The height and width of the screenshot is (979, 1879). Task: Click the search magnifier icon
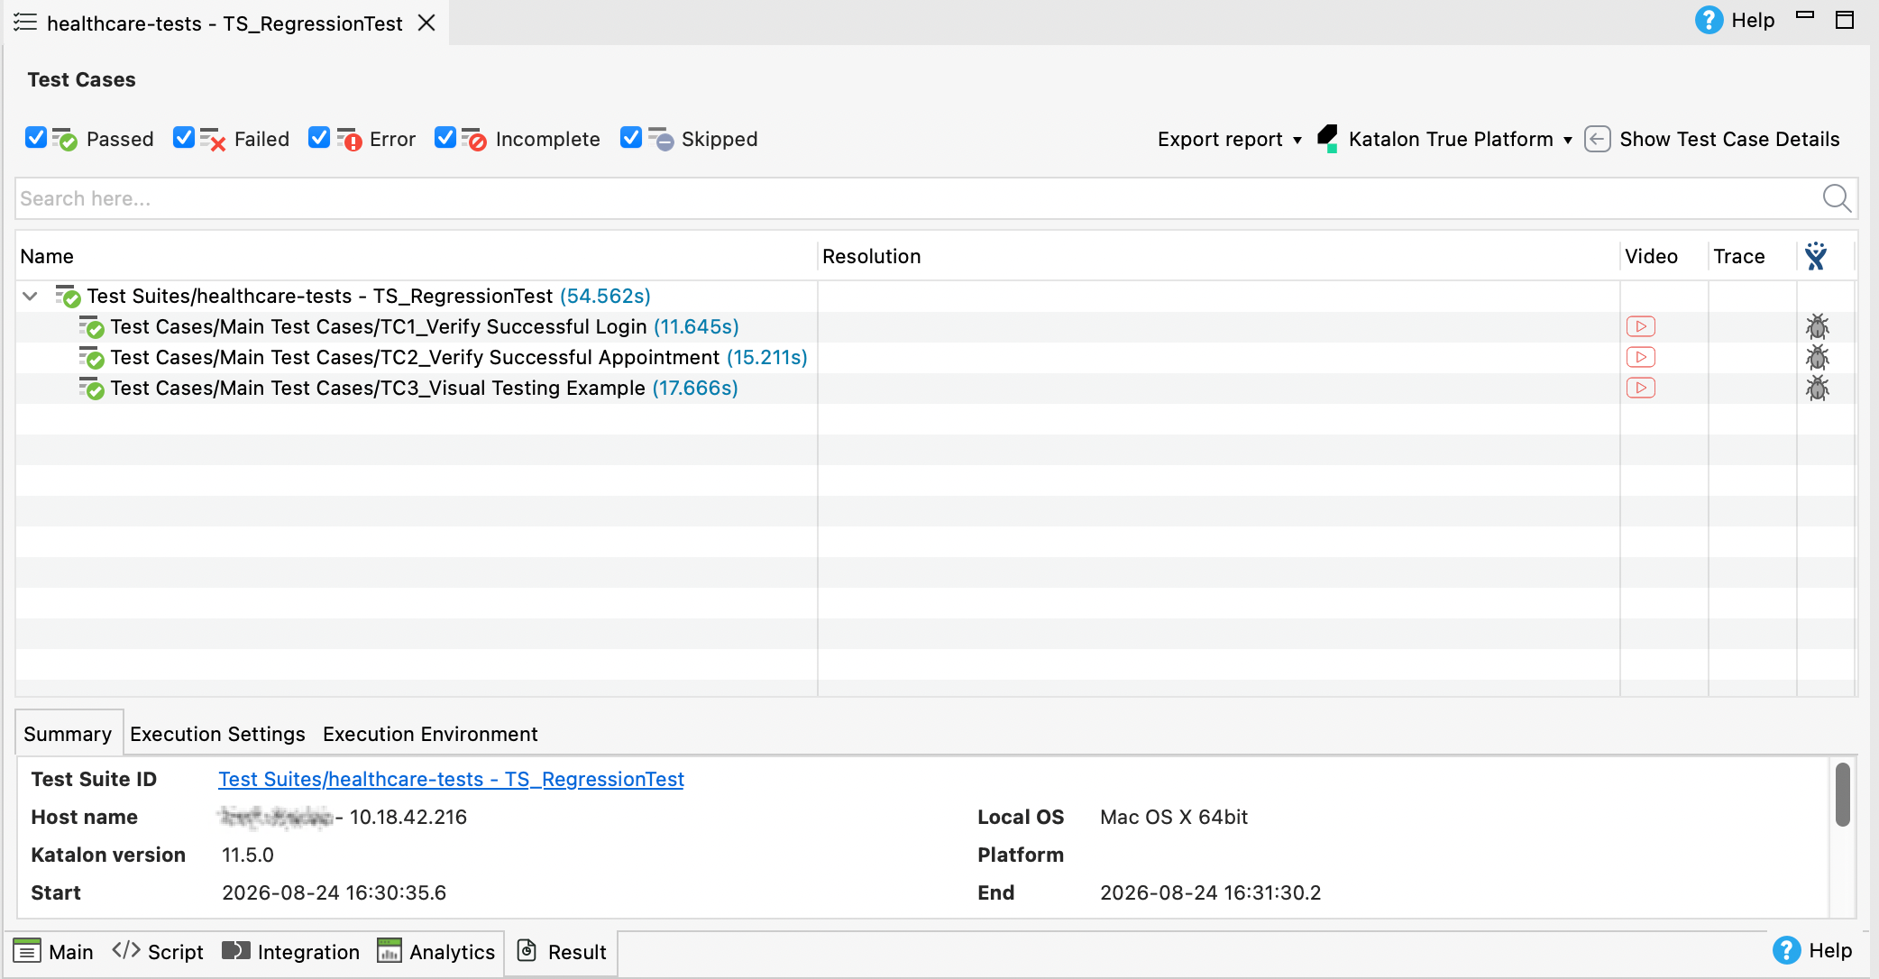[x=1837, y=197]
